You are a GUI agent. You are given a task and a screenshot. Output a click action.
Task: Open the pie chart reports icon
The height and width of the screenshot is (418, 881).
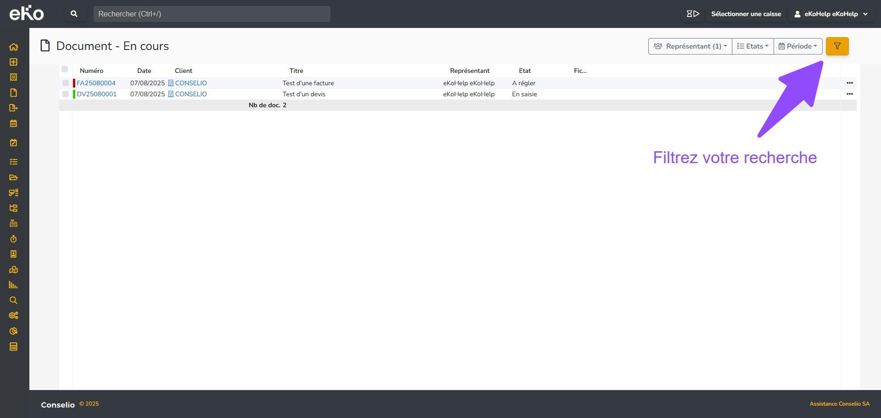pyautogui.click(x=13, y=331)
